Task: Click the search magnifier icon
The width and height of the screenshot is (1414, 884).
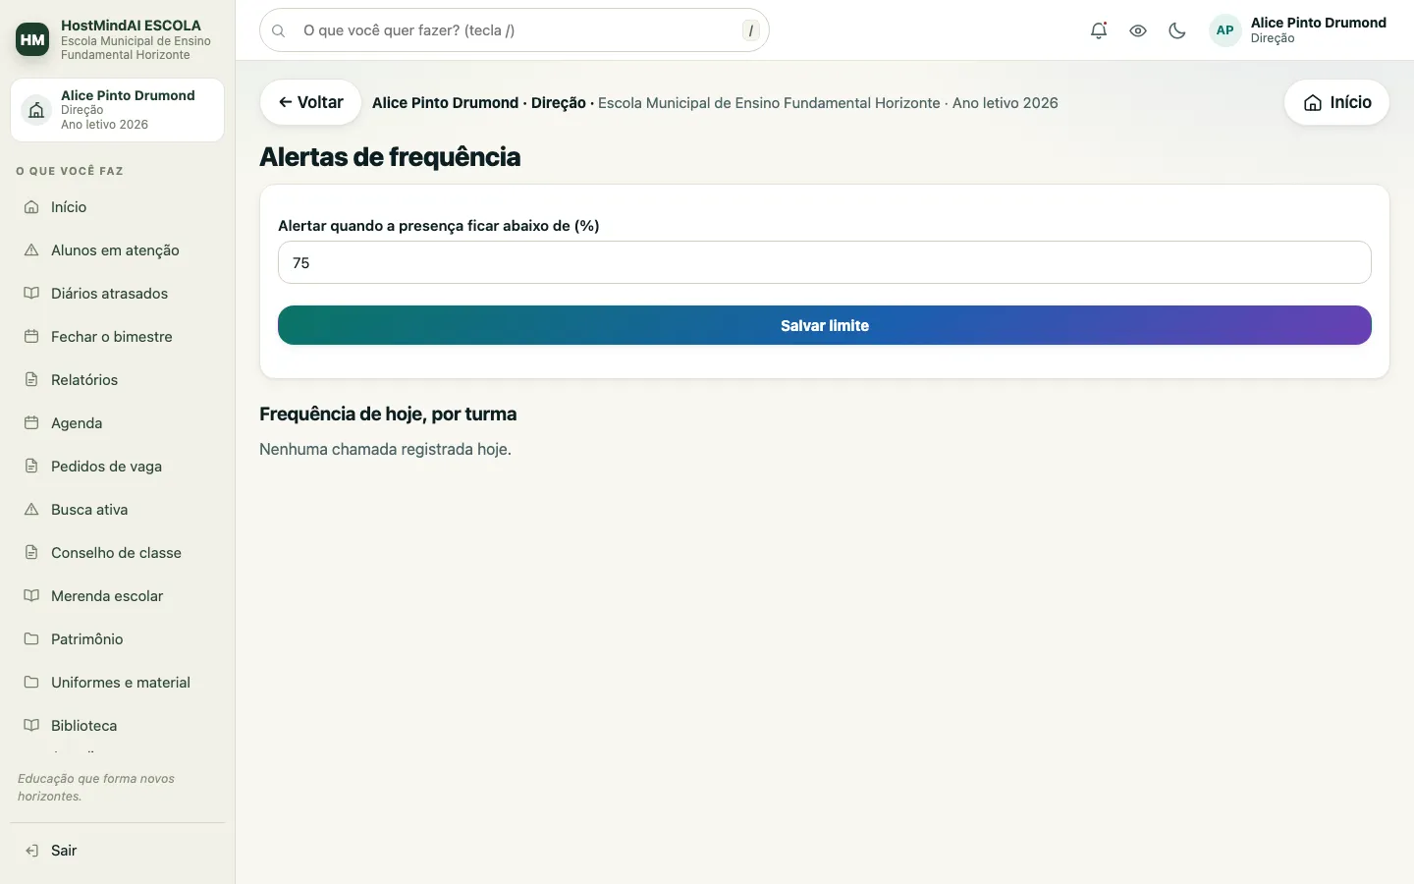Action: [x=279, y=30]
